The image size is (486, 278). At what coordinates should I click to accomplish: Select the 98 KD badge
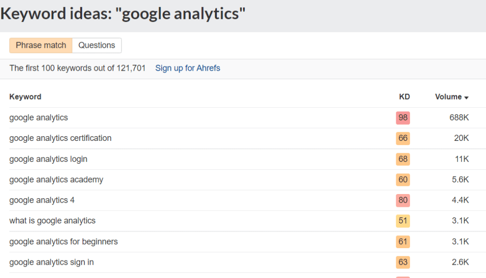coord(403,118)
